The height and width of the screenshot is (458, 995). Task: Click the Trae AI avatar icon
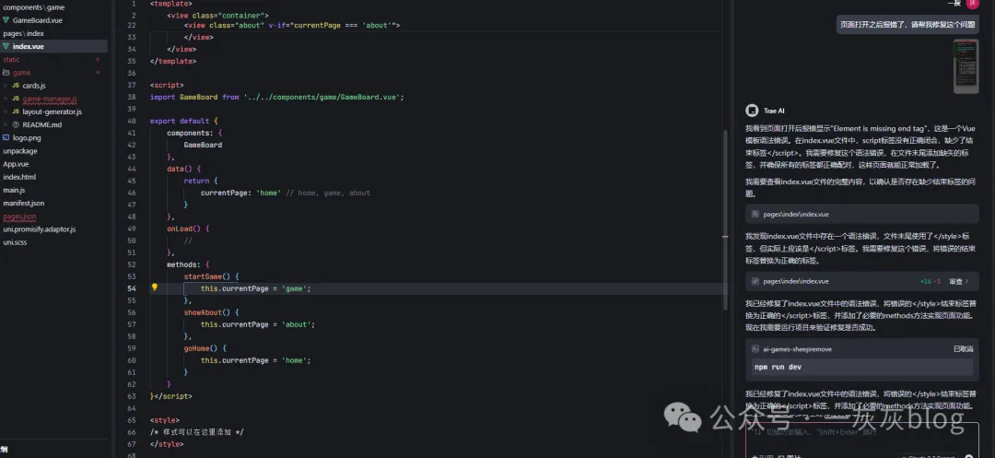pos(751,110)
